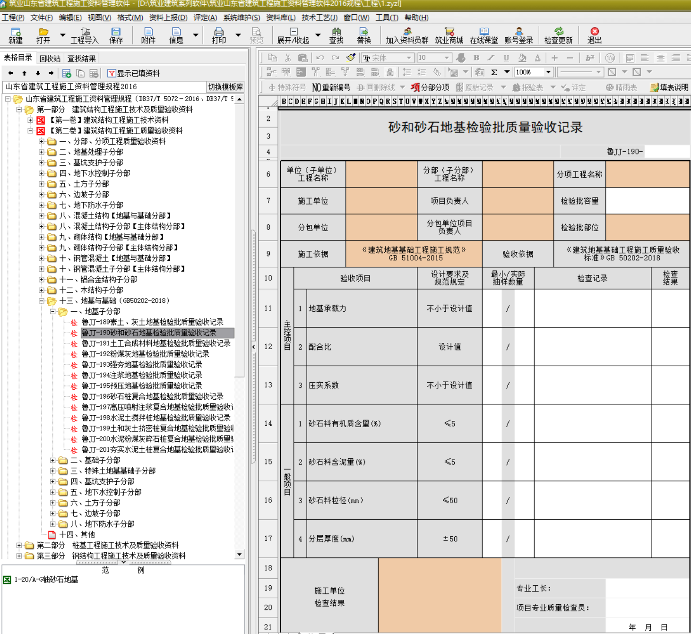Click the 账号登录 (Account login) icon

pyautogui.click(x=518, y=35)
